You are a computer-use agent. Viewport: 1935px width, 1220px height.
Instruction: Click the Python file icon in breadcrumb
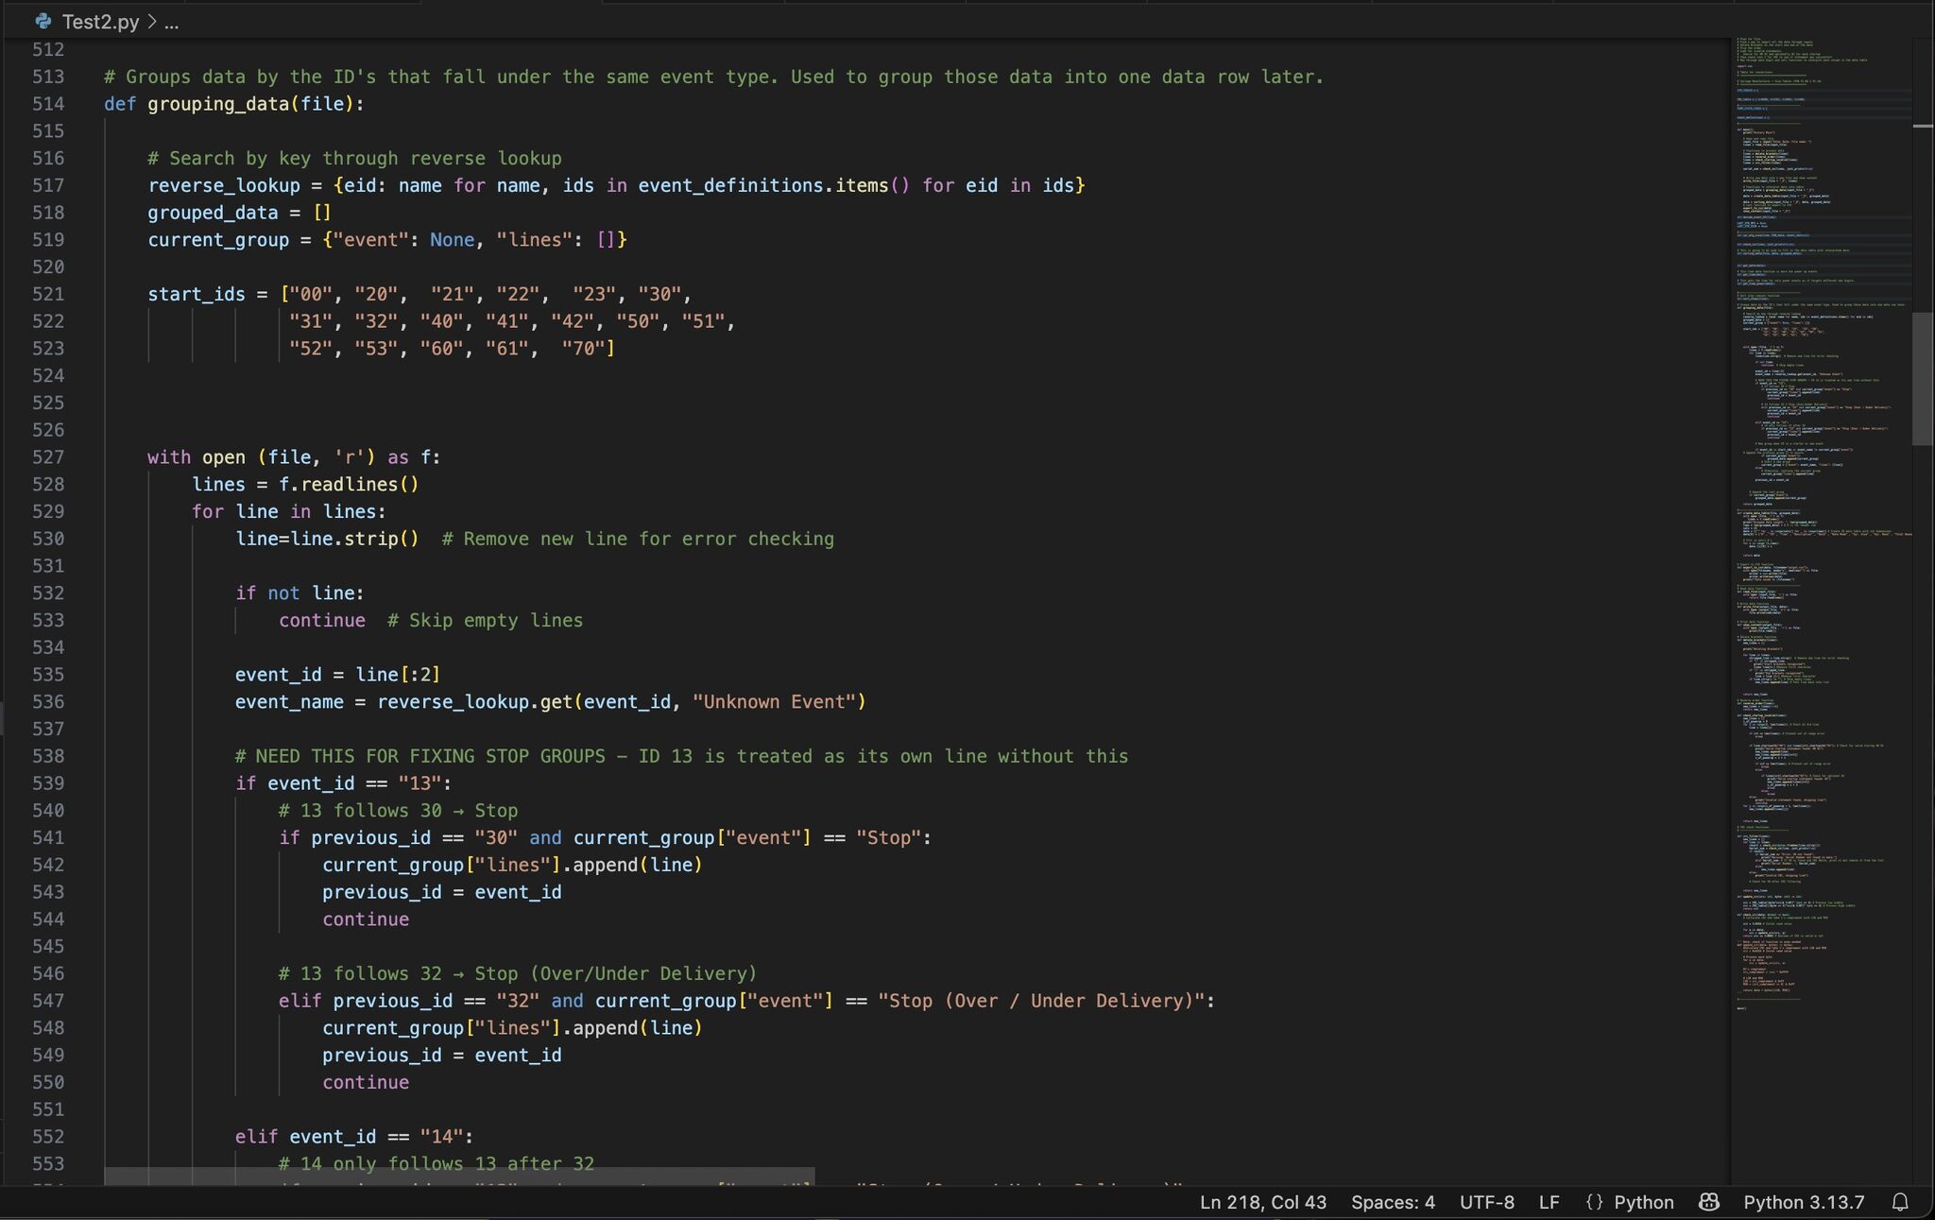[43, 22]
